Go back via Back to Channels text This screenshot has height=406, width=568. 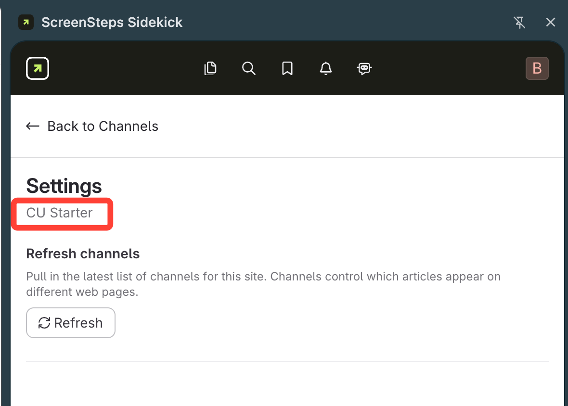click(103, 126)
